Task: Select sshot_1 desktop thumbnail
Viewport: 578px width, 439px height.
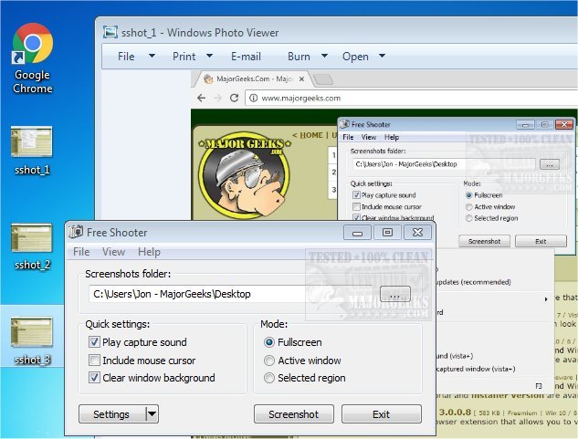Action: pyautogui.click(x=32, y=141)
